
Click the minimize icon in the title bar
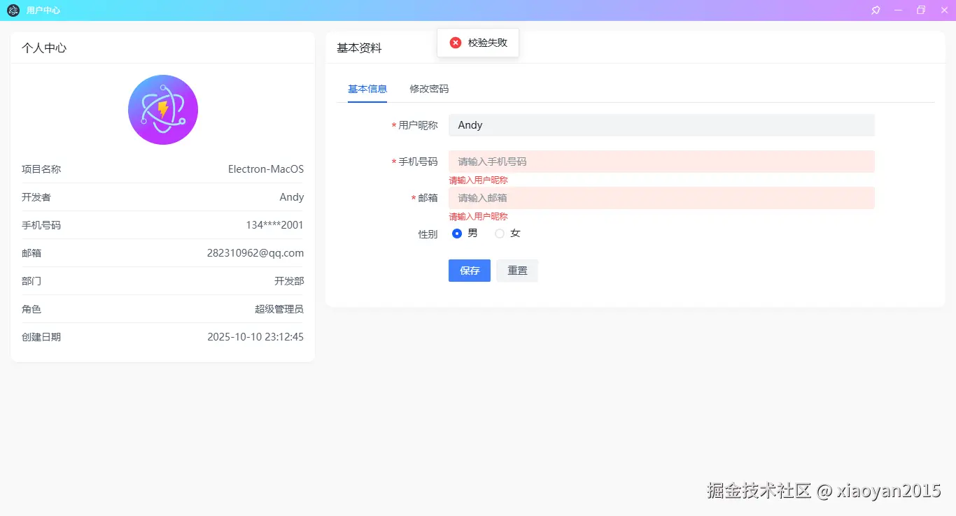tap(898, 10)
